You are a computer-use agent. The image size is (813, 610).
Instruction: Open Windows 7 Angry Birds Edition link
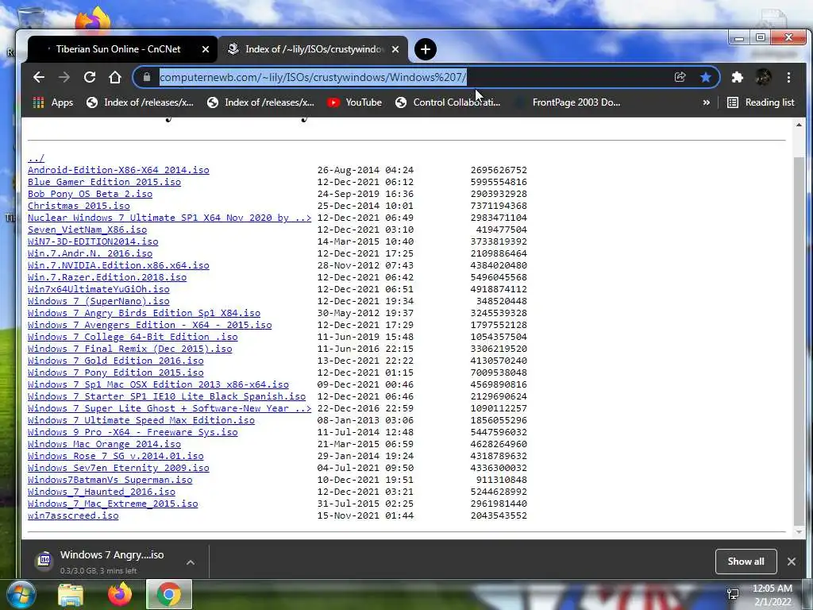pyautogui.click(x=144, y=313)
